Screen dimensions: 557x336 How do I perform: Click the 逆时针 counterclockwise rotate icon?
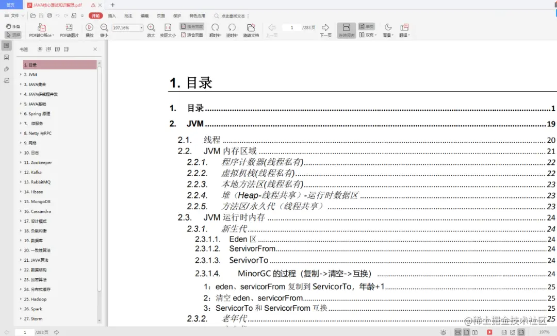232,28
